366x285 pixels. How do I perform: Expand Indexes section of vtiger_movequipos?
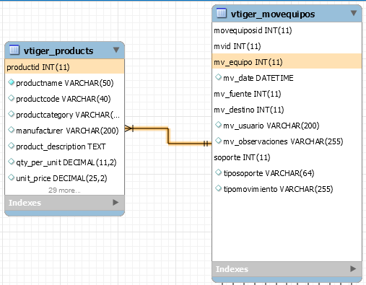pyautogui.click(x=353, y=268)
